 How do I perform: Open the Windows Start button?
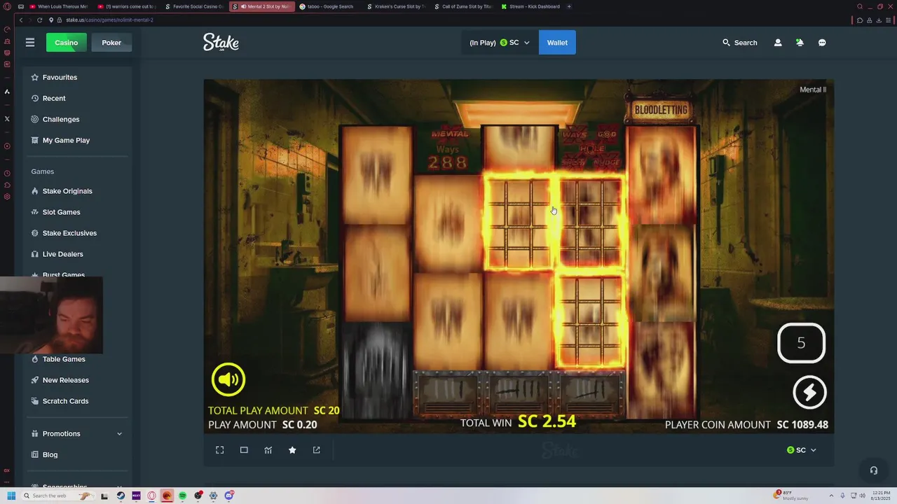pos(11,496)
